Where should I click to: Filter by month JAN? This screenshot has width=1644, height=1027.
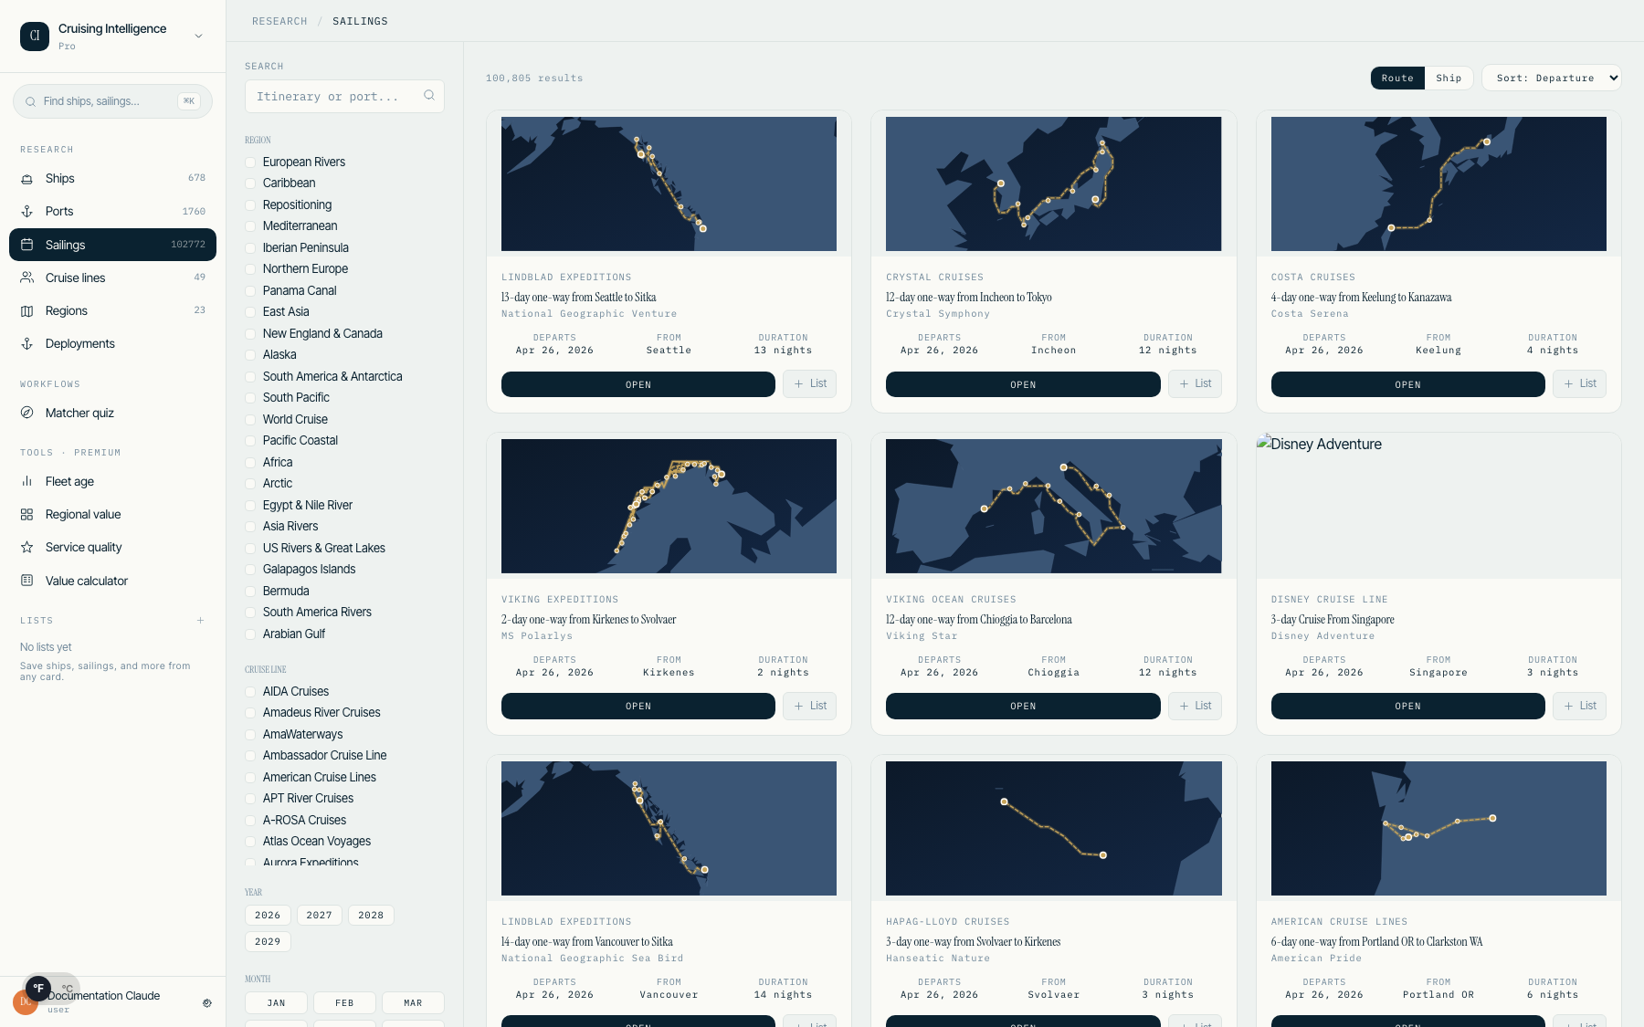point(276,1002)
